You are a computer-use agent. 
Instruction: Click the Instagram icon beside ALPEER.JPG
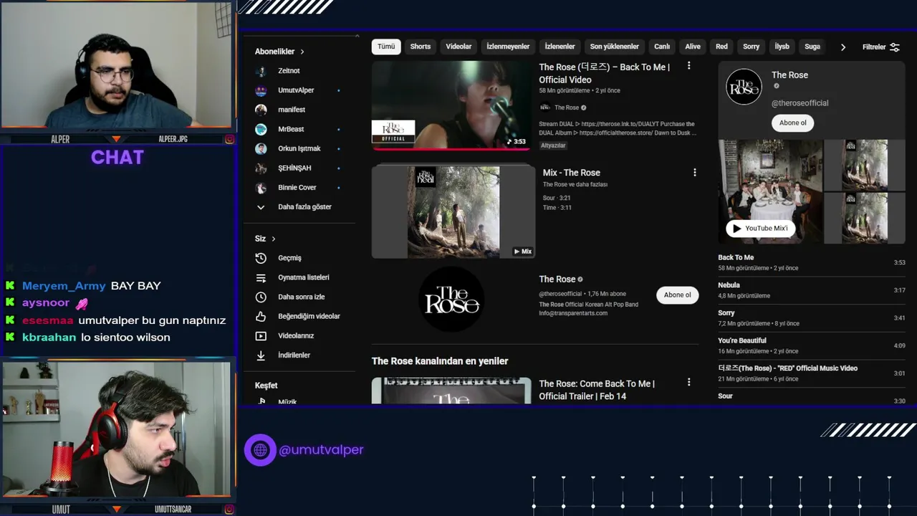(229, 139)
